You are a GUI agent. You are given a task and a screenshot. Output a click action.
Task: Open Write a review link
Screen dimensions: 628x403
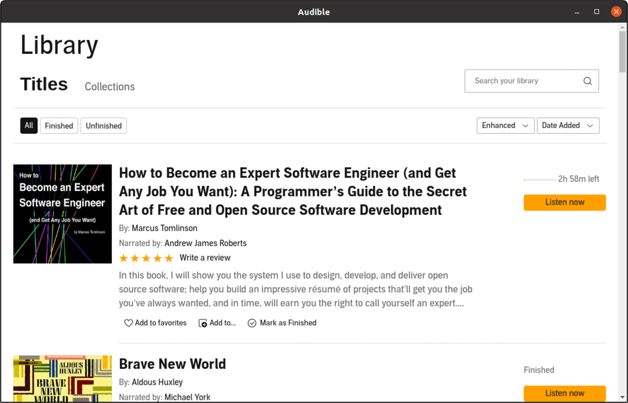click(205, 258)
